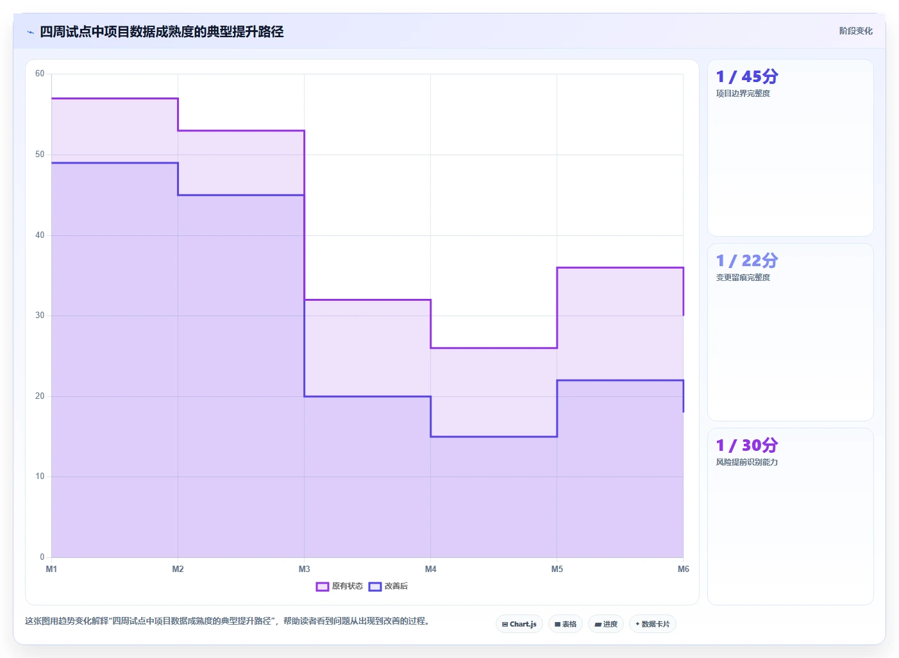Click the 50 y-axis tick label
The width and height of the screenshot is (899, 658).
click(40, 155)
